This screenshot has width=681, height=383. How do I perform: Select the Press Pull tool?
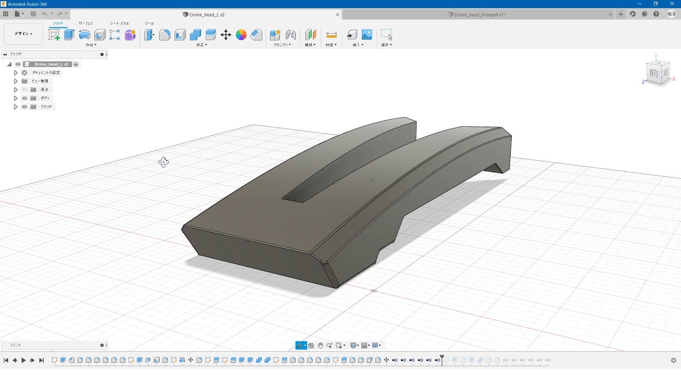click(150, 35)
